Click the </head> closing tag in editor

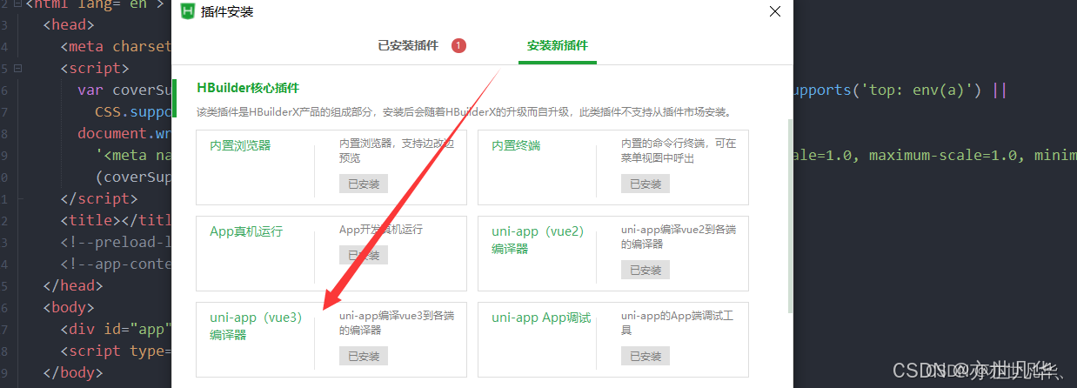(73, 285)
